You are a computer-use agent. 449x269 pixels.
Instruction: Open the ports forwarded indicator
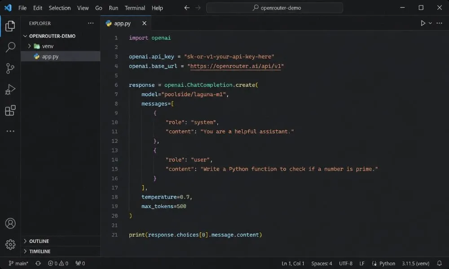[x=80, y=263]
